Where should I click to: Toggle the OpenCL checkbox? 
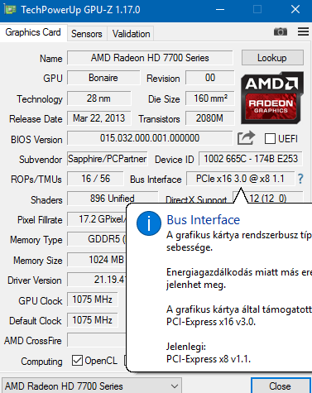coord(77,360)
